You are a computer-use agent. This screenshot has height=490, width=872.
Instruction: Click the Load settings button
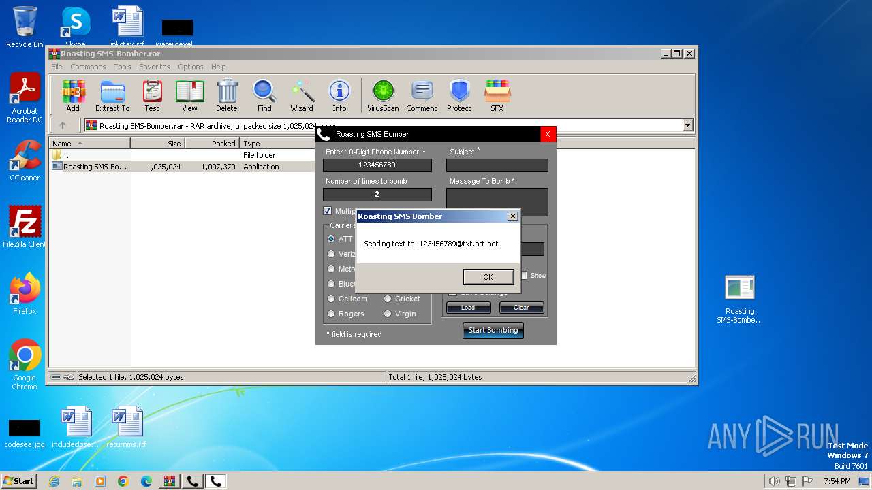468,308
